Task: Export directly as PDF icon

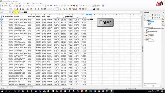Action: pos(14,6)
